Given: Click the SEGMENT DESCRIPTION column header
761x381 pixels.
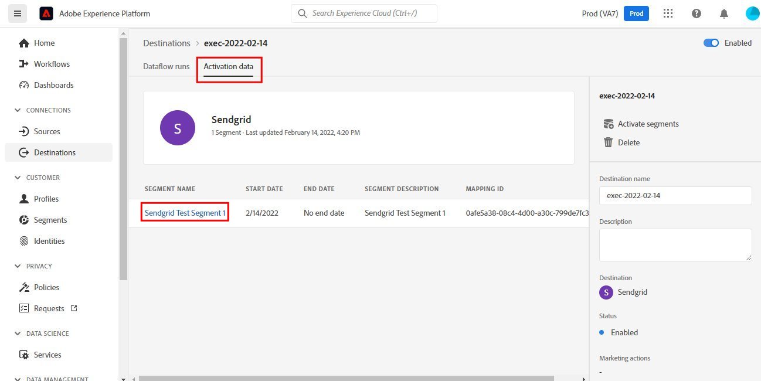Looking at the screenshot, I should (402, 189).
